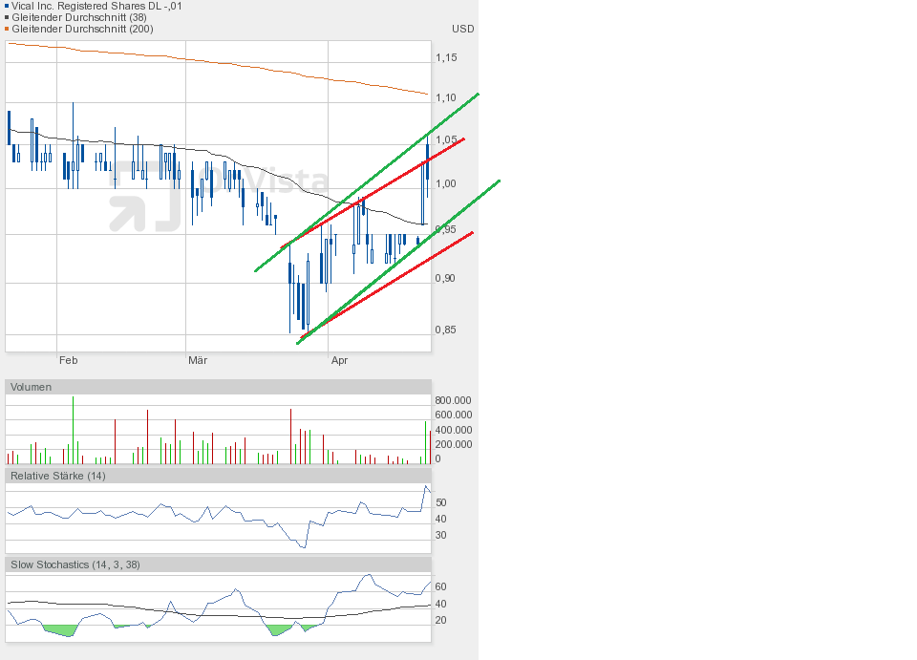This screenshot has height=660, width=917.
Task: Select the Mär label on time axis
Action: (198, 360)
